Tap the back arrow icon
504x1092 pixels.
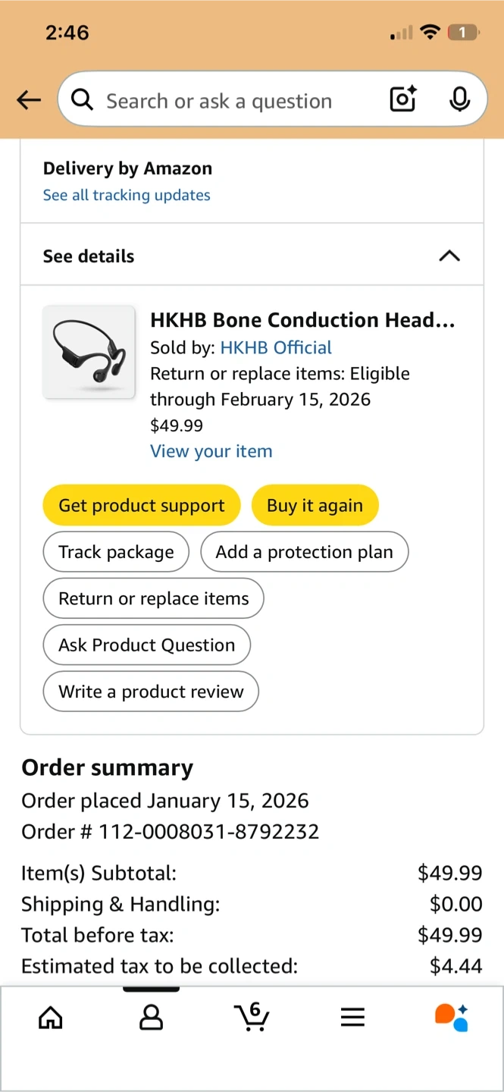click(x=29, y=99)
